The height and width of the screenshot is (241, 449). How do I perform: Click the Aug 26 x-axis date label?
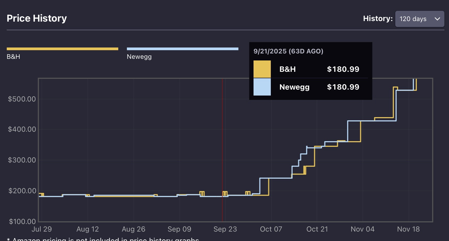[133, 229]
